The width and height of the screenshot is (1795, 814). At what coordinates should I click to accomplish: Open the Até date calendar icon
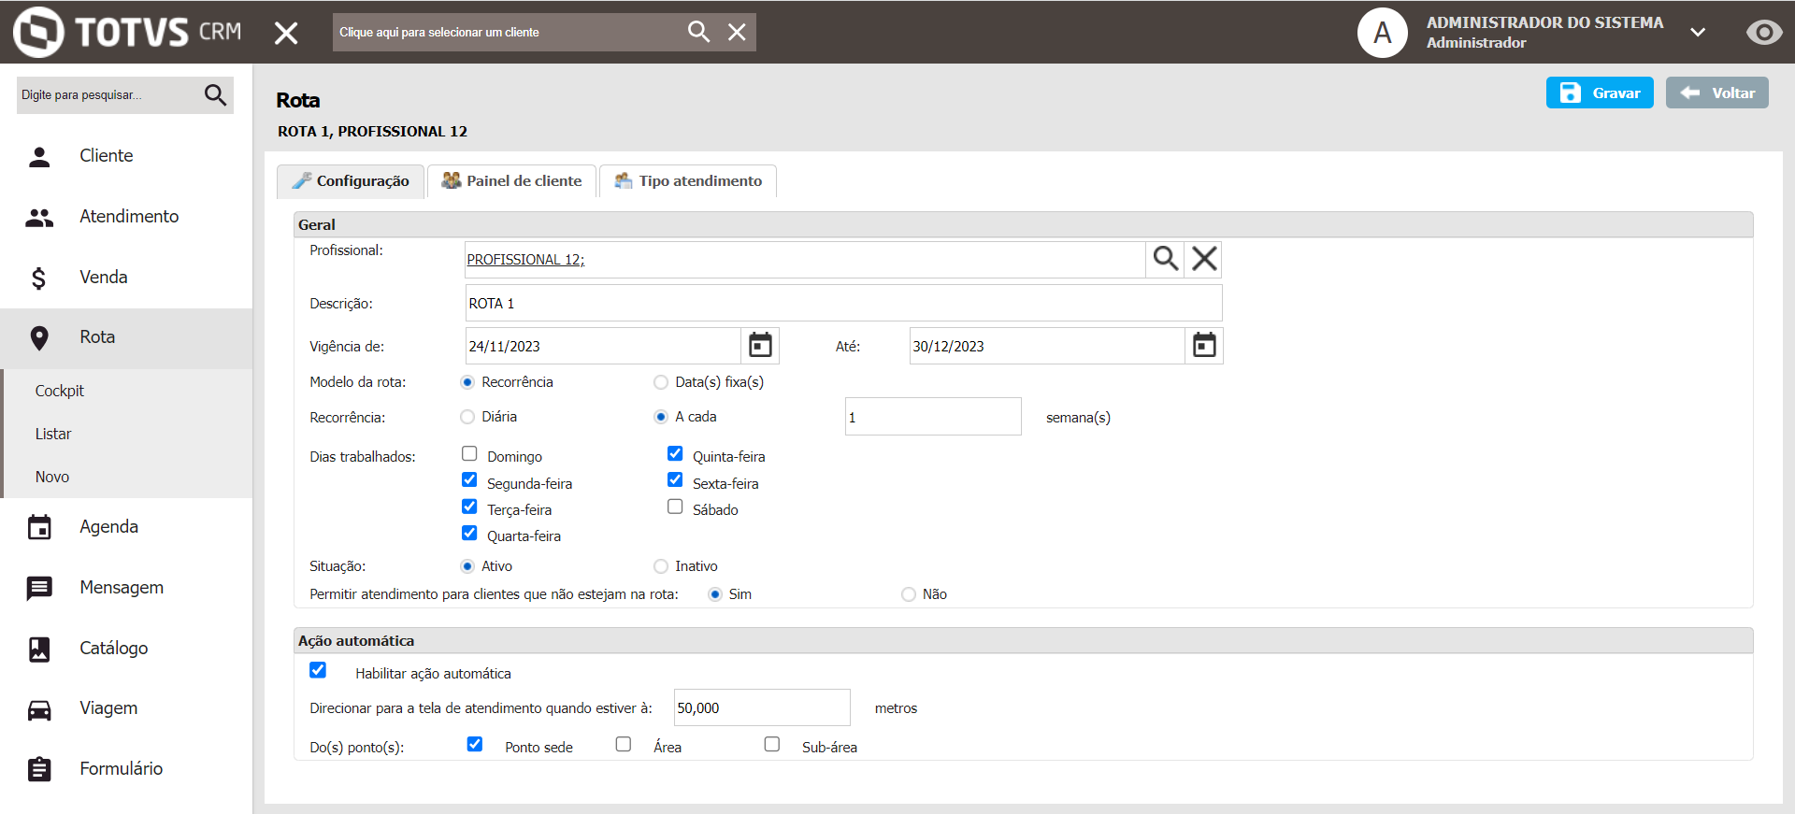click(1204, 346)
